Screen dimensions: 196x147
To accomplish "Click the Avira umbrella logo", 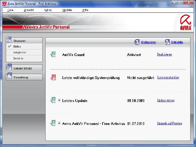I will pyautogui.click(x=186, y=22).
